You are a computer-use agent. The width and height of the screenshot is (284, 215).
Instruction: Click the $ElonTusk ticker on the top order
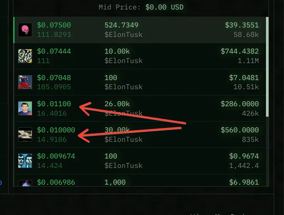click(124, 34)
